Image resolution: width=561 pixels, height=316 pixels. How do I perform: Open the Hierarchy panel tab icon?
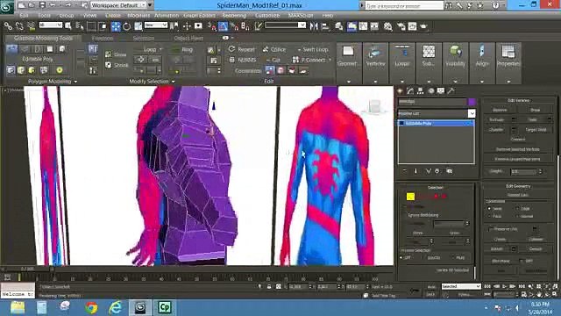click(421, 91)
